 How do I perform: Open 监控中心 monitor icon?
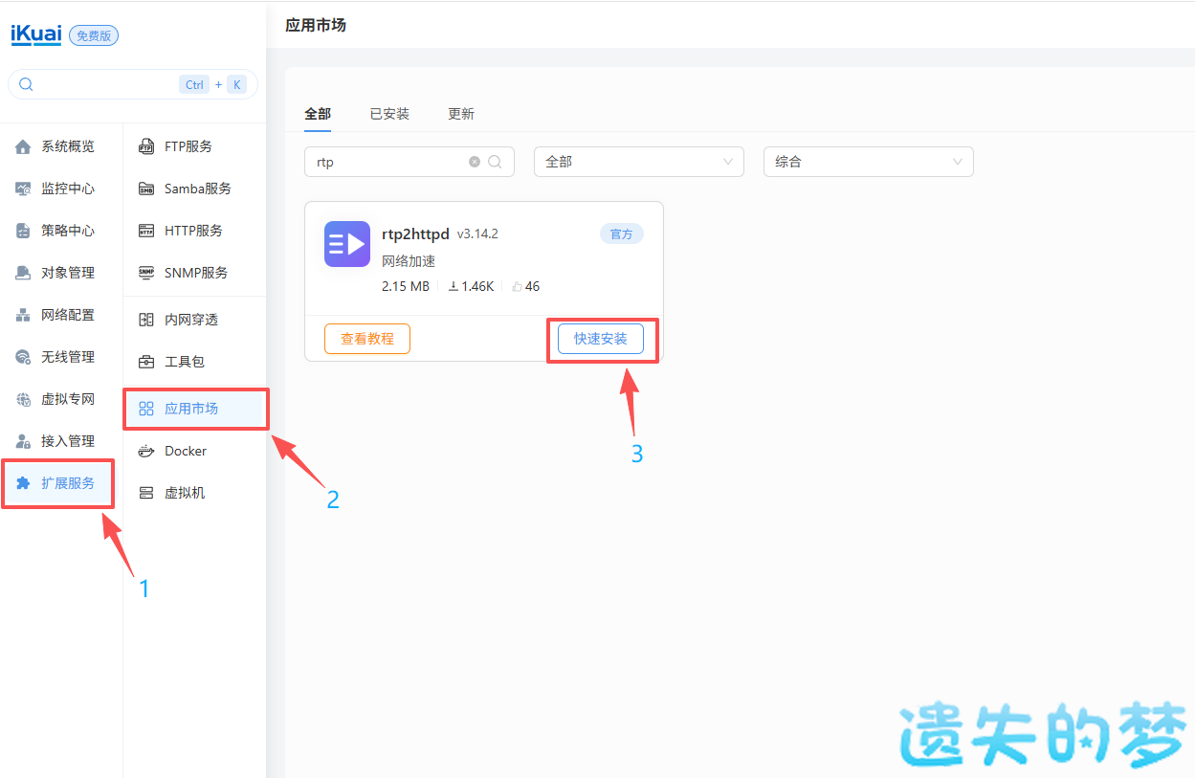click(23, 189)
